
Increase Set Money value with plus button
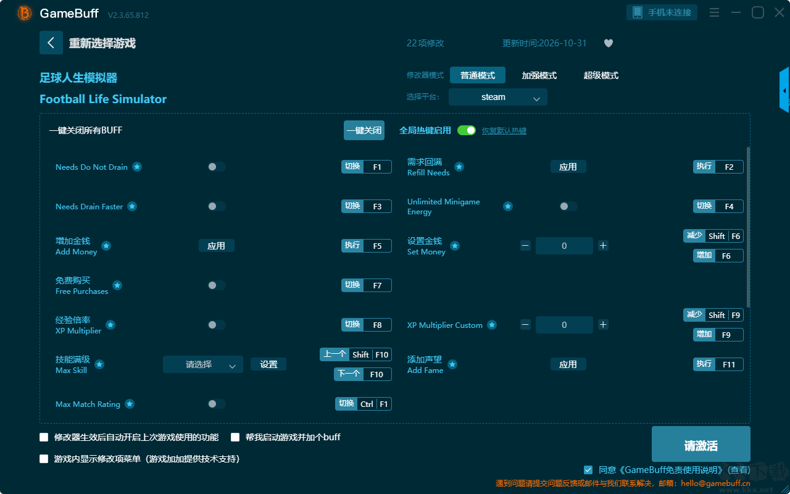pos(604,246)
